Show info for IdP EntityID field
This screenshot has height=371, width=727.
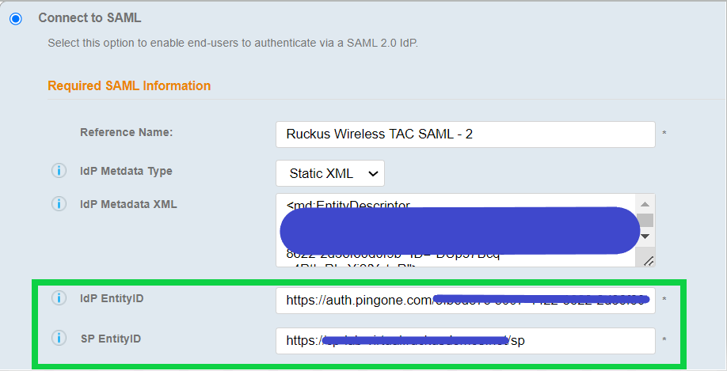(59, 298)
